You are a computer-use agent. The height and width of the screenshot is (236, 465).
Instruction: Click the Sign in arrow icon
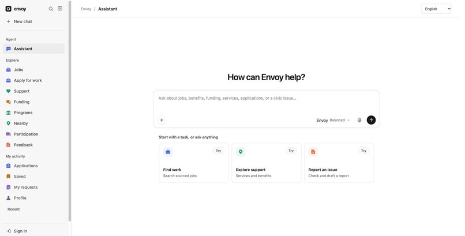pos(8,231)
